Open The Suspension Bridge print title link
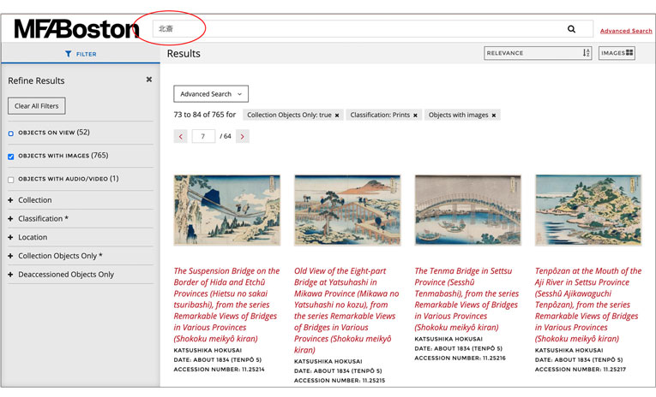The width and height of the screenshot is (656, 397). (226, 305)
